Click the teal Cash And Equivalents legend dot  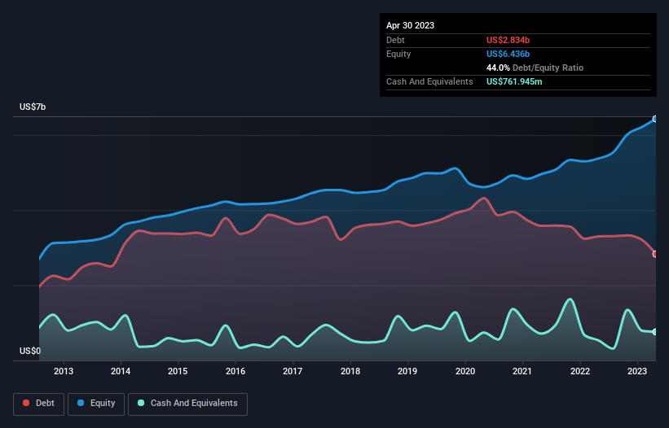[x=141, y=403]
